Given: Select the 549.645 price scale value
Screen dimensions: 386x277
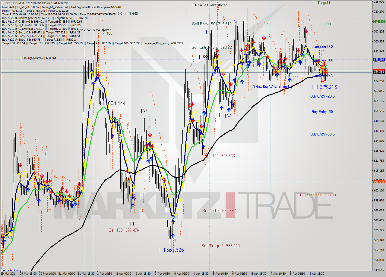Looking at the screenshot, I should 379,270.
